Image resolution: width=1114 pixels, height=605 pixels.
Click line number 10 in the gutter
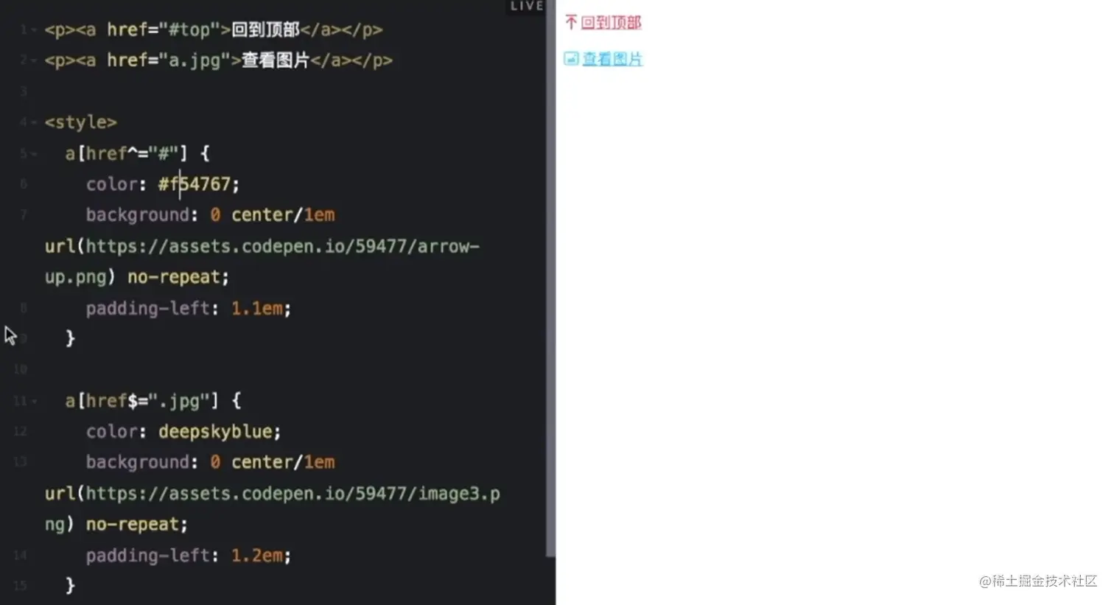point(20,369)
